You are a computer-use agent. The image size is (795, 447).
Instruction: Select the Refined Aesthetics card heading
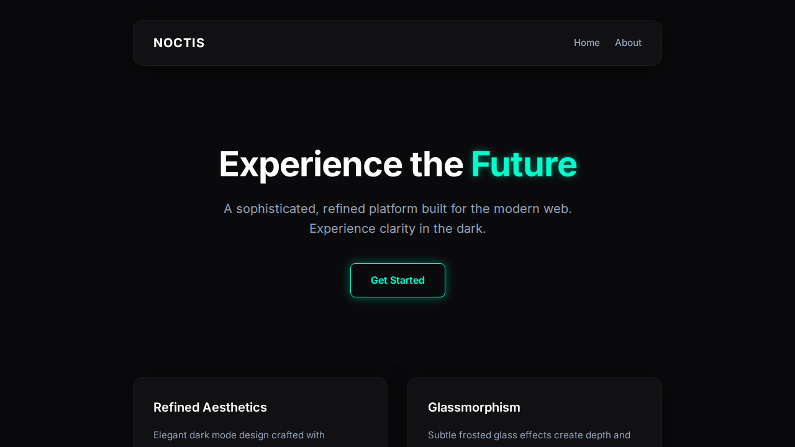pyautogui.click(x=210, y=407)
